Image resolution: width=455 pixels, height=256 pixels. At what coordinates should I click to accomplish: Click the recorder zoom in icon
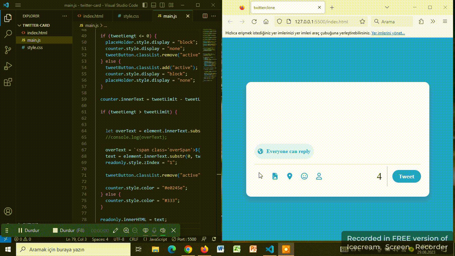pyautogui.click(x=126, y=230)
